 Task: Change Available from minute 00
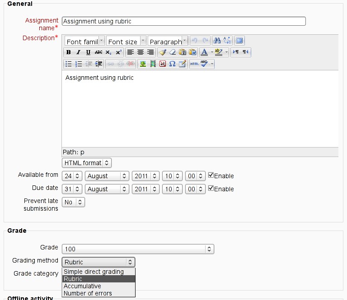click(195, 176)
